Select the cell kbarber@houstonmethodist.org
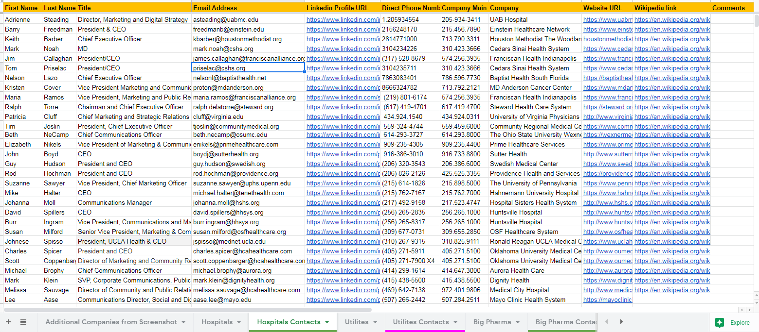The image size is (759, 332). [x=248, y=39]
